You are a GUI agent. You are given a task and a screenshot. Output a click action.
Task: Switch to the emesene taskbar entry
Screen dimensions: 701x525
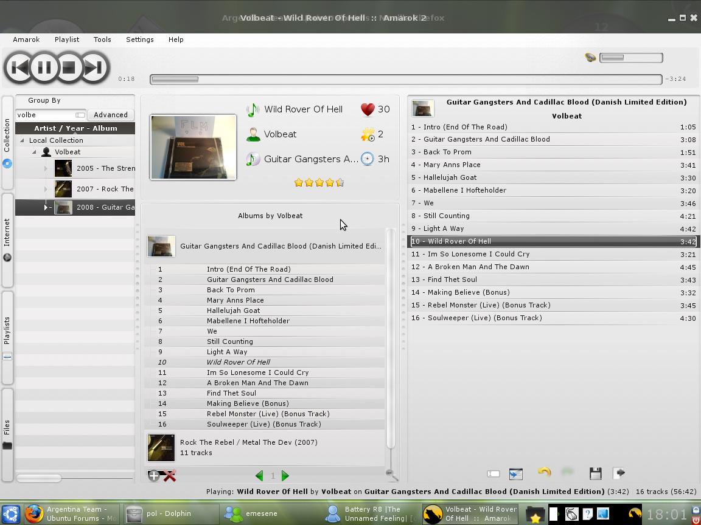click(270, 514)
